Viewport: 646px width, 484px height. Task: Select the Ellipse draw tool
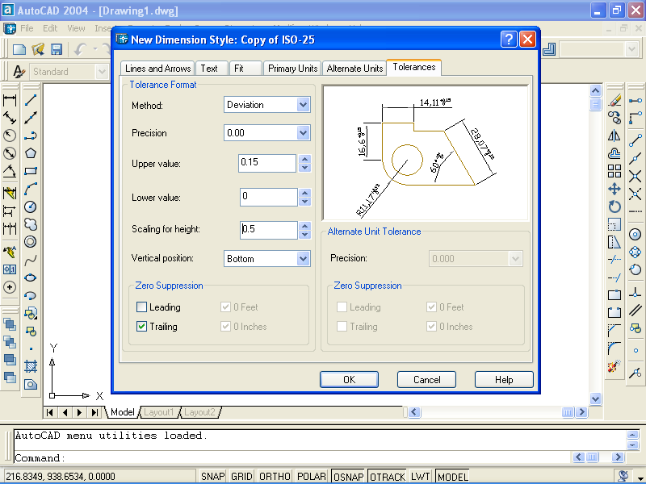31,277
